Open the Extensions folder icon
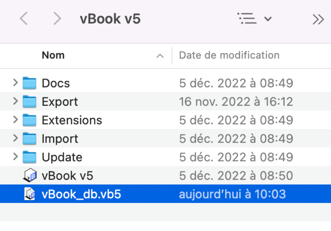The width and height of the screenshot is (331, 231). click(29, 120)
